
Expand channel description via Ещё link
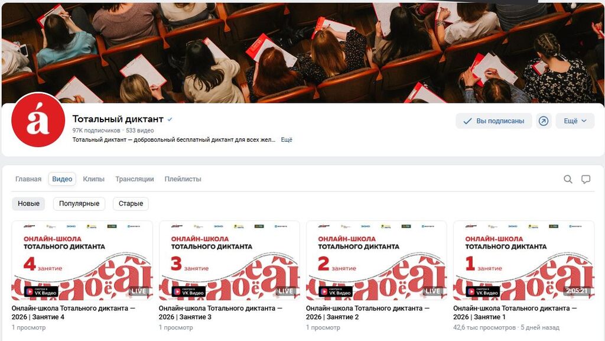point(287,139)
